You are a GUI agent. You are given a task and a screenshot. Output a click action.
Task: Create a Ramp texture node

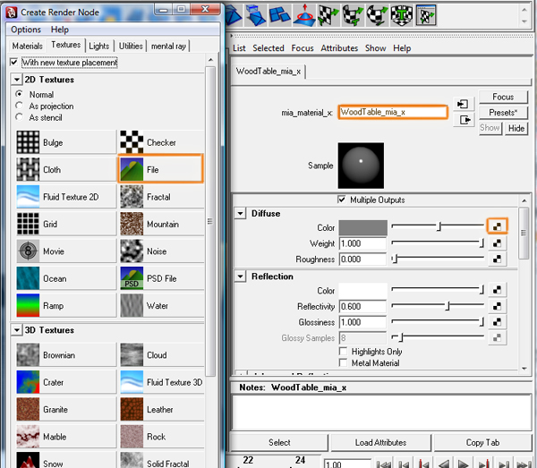[66, 305]
